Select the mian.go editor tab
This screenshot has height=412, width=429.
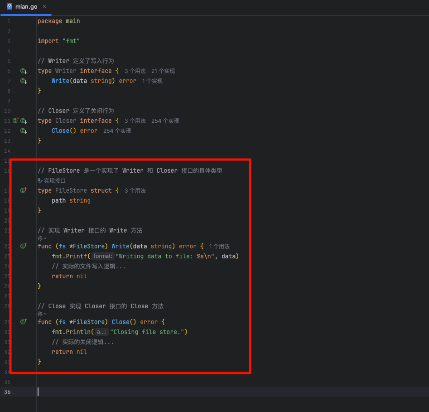[x=26, y=7]
